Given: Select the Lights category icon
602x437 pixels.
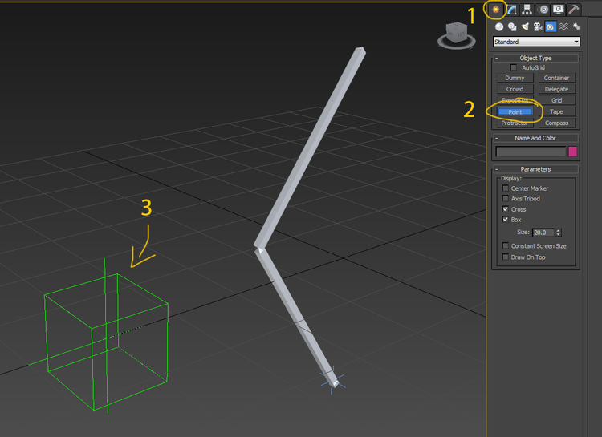Looking at the screenshot, I should pos(525,26).
